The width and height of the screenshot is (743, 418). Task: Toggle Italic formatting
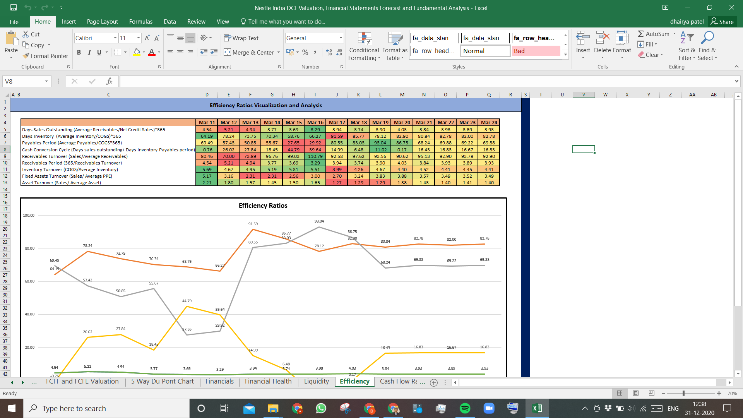tap(89, 52)
